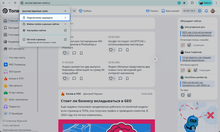This screenshot has height=132, width=220.
Task: Open Об этой странице entry
Action: pos(45,41)
